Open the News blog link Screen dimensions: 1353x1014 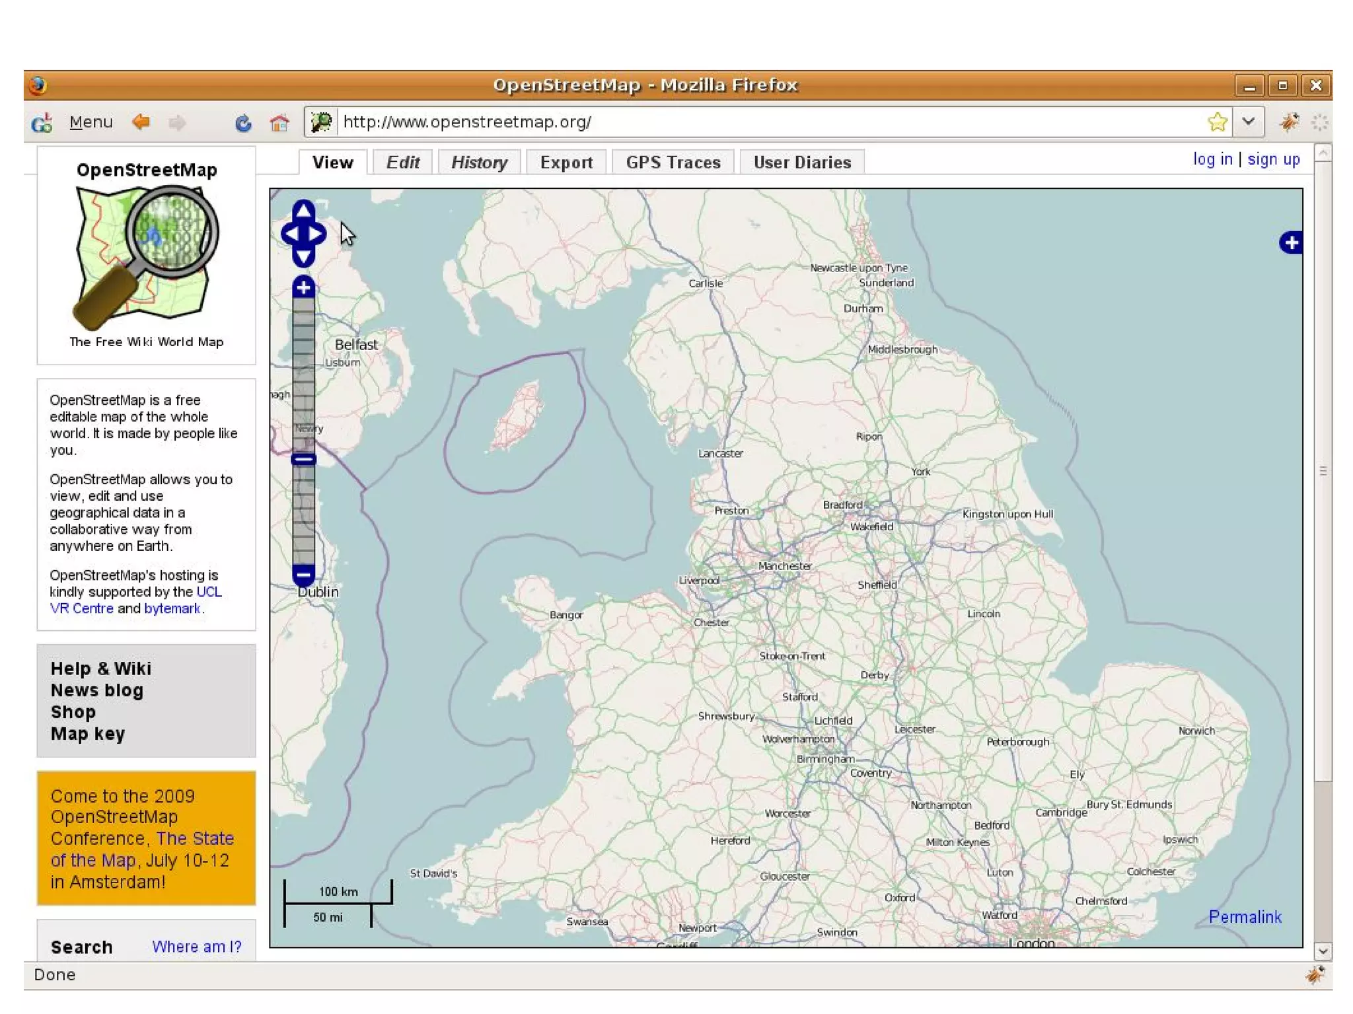point(97,690)
